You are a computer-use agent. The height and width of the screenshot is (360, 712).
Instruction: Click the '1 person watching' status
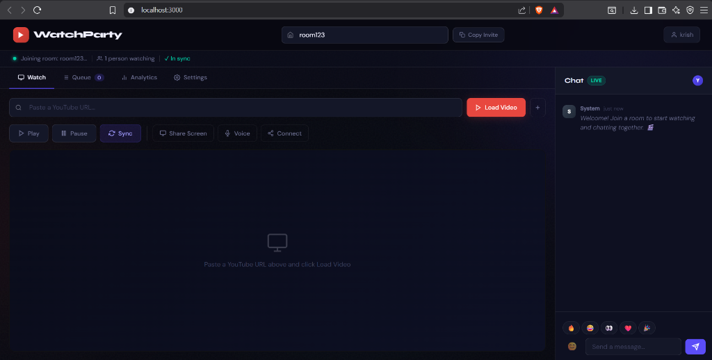click(126, 58)
